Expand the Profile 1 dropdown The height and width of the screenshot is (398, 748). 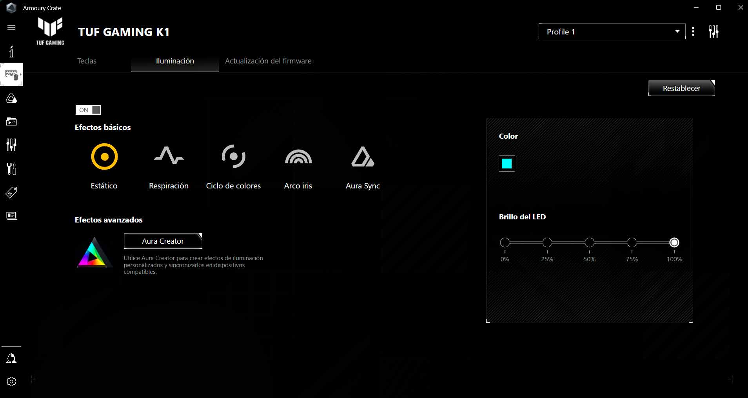(x=612, y=32)
